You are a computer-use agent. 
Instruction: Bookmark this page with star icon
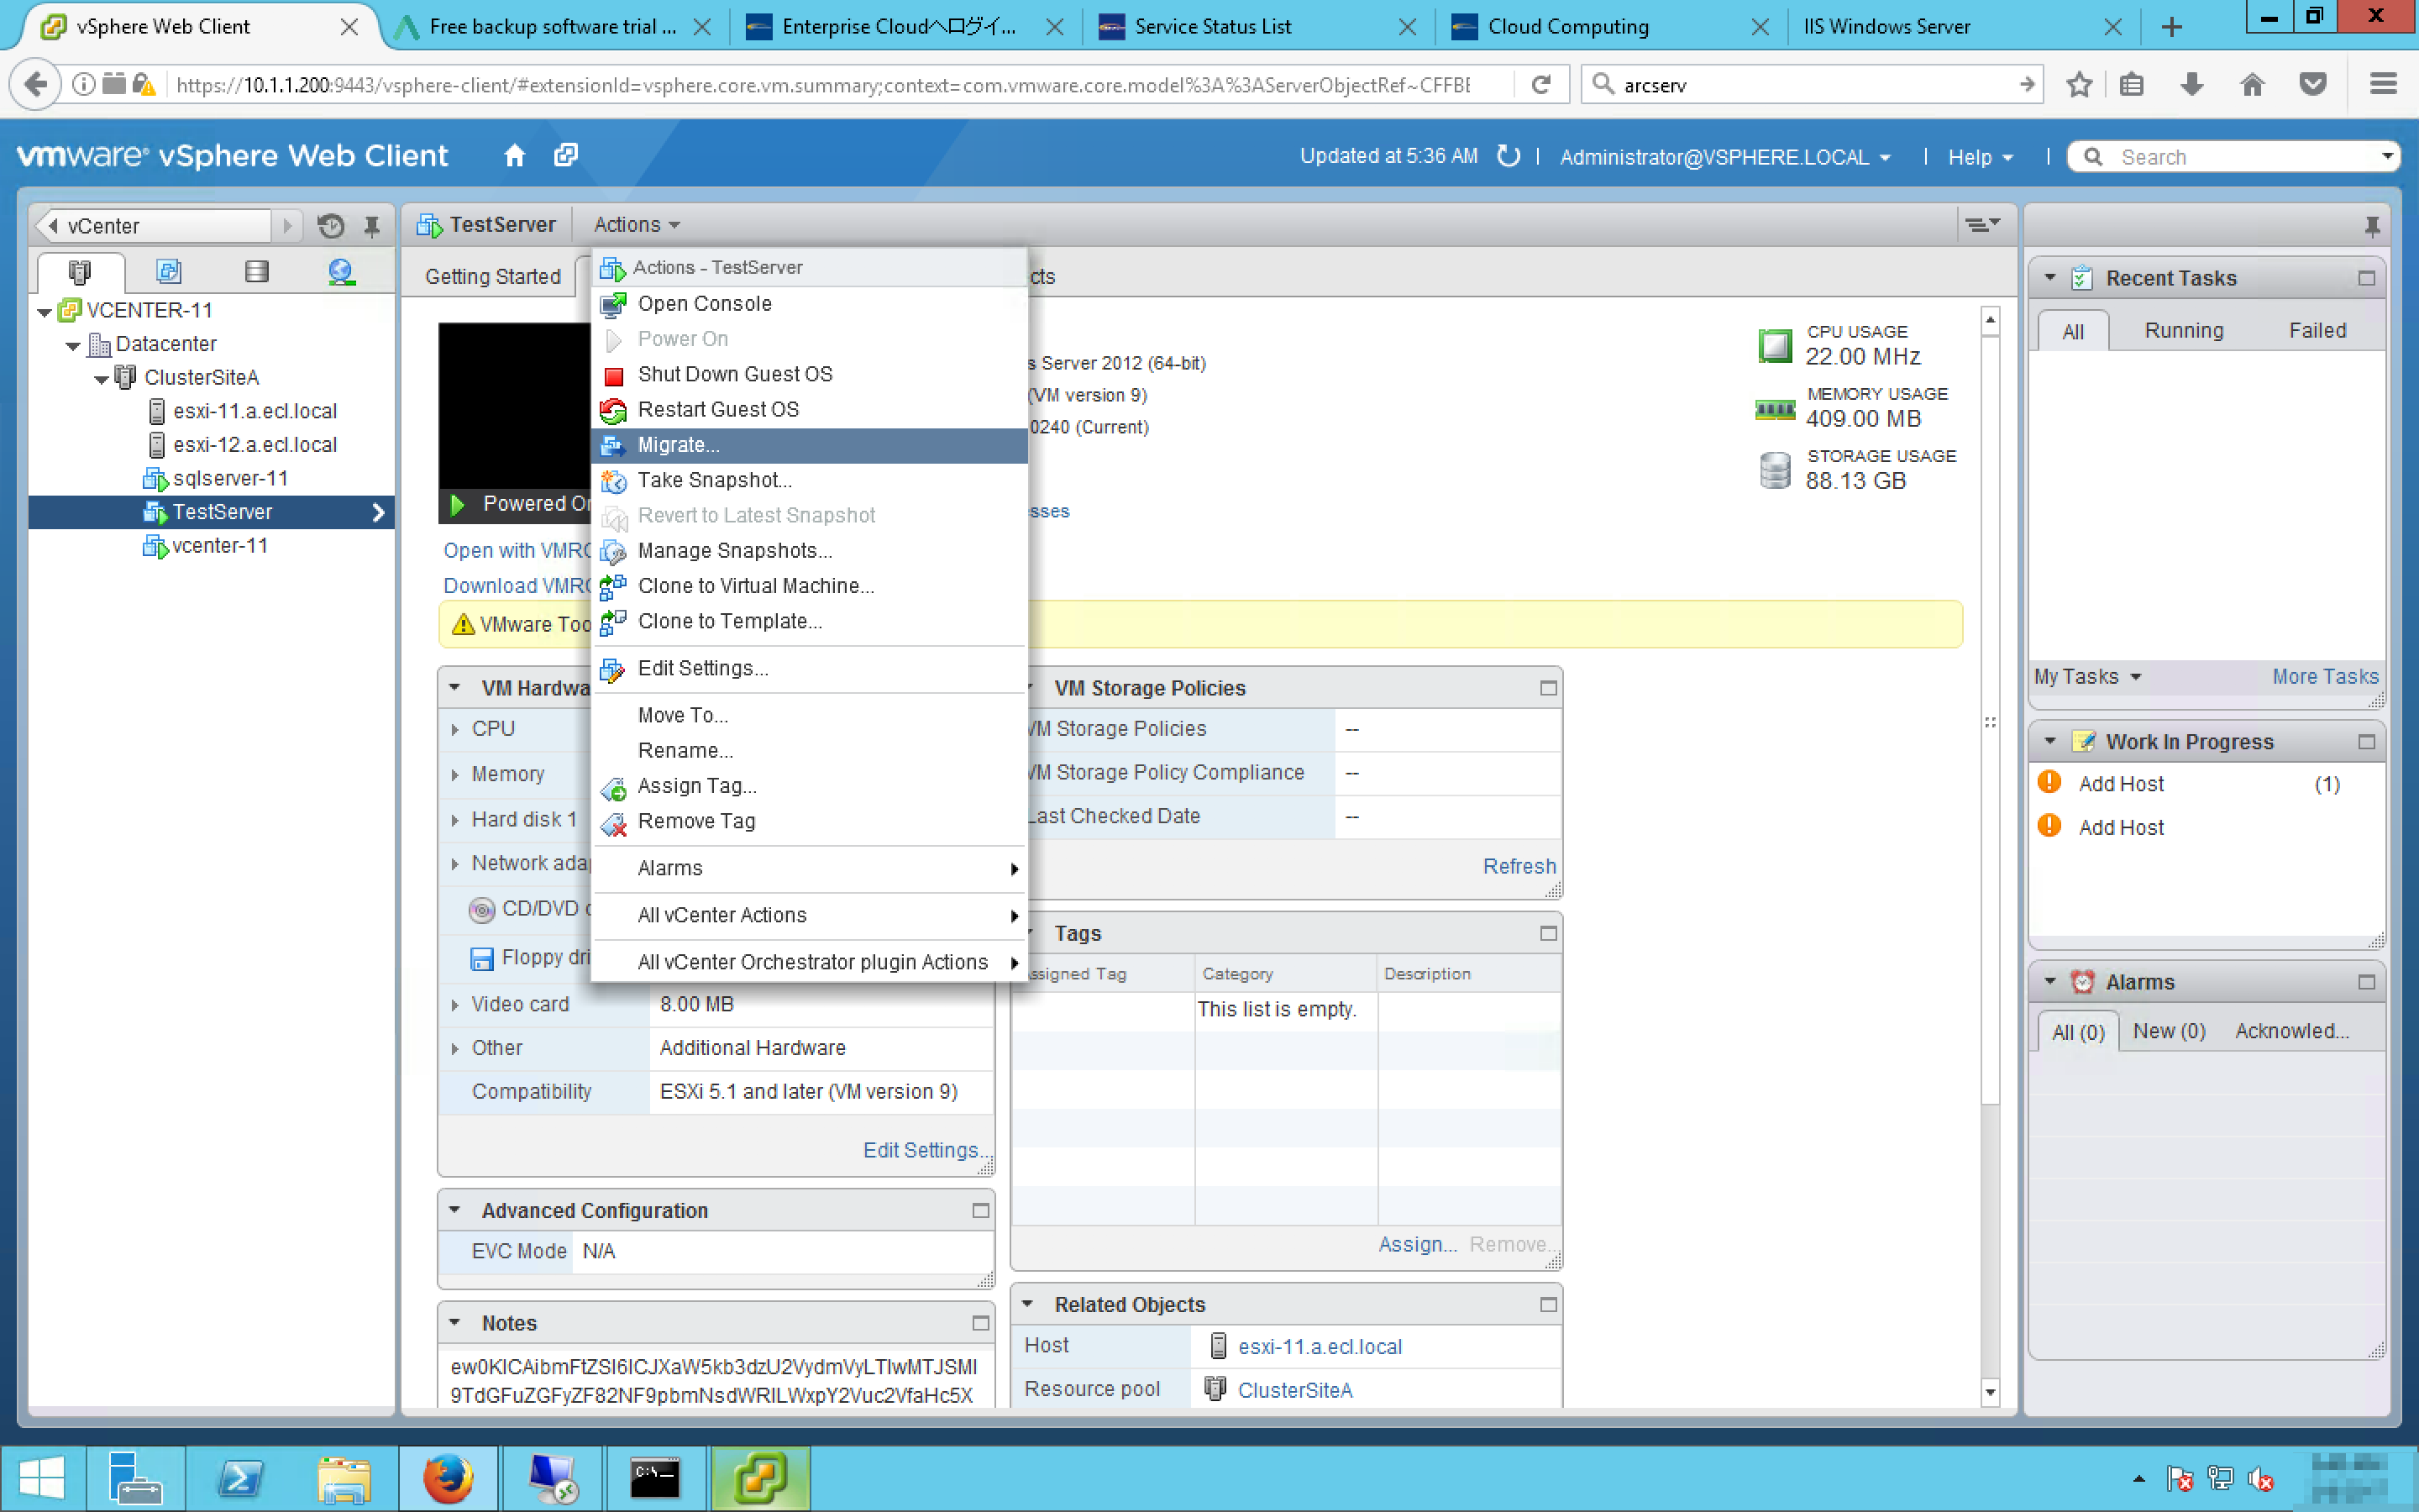(2079, 85)
